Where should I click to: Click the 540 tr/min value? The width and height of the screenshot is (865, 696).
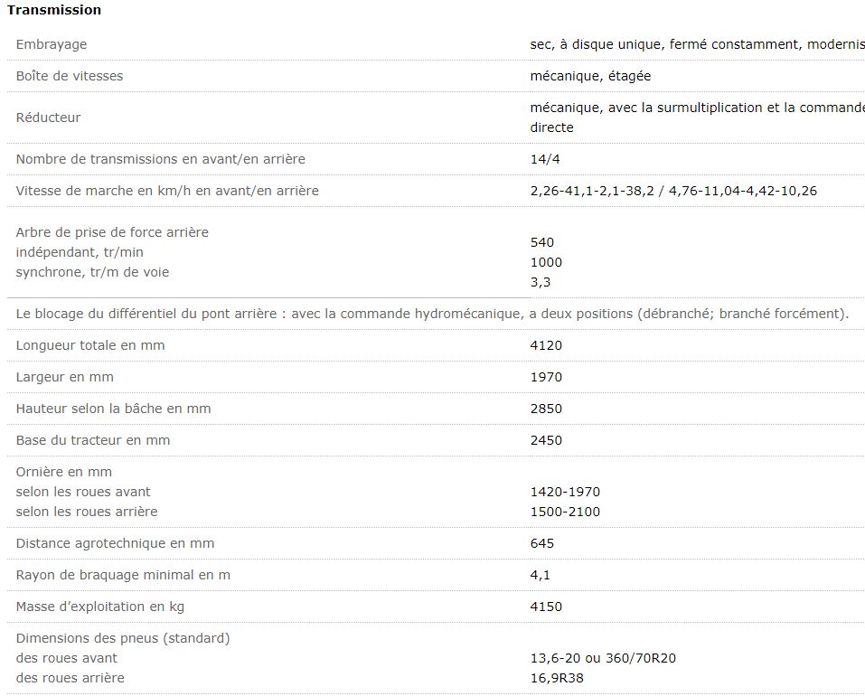pos(542,242)
